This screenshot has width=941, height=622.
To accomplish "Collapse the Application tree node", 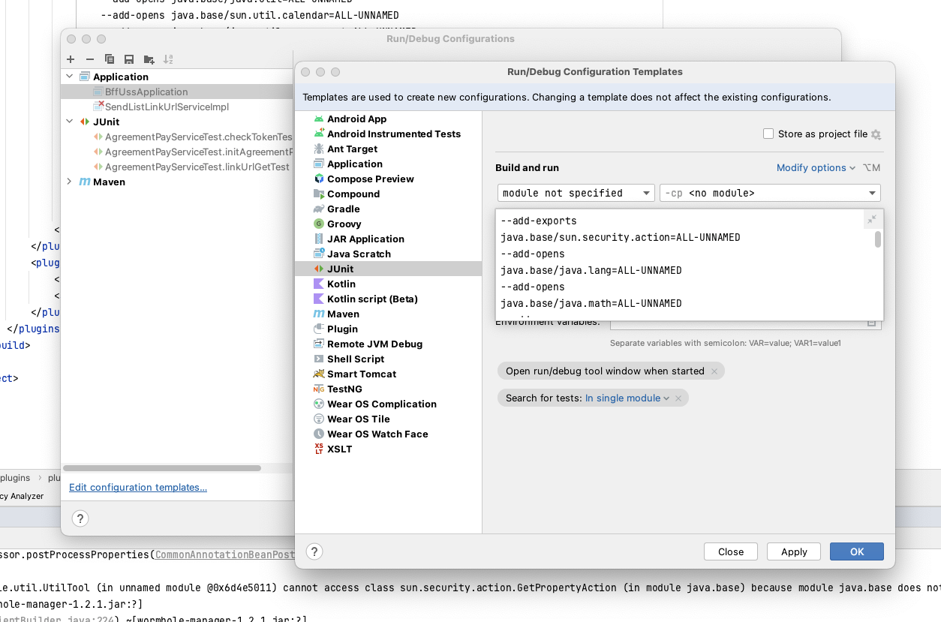I will (69, 76).
